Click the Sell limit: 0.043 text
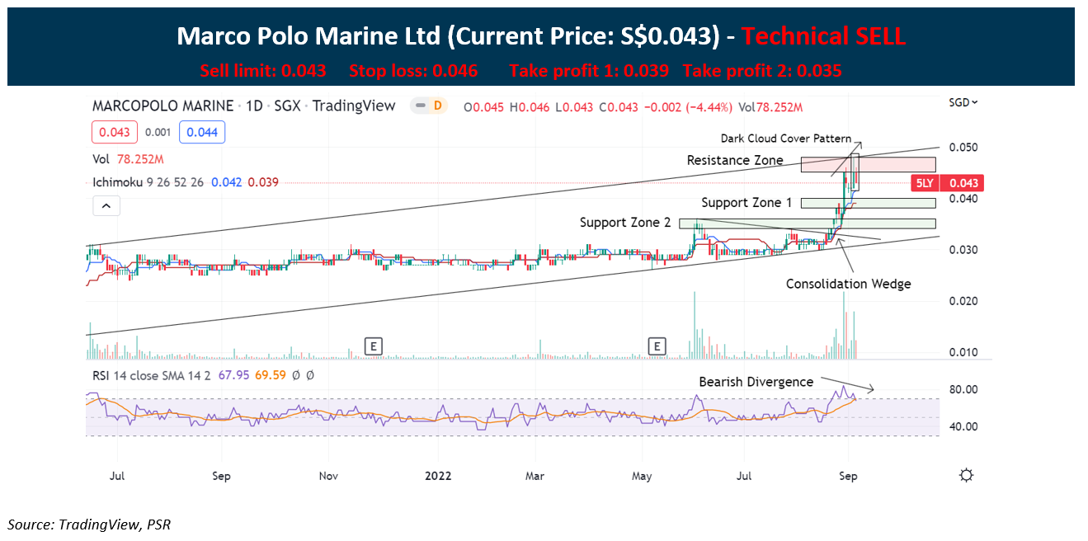 (262, 71)
